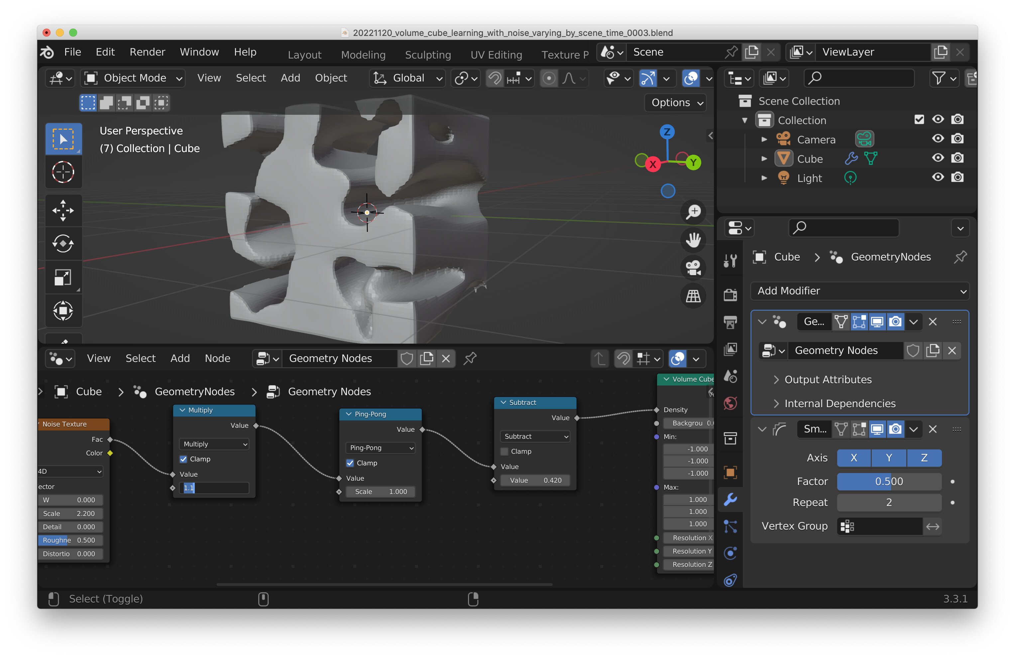Enable Clamp checkbox in Subtract node

pos(505,452)
